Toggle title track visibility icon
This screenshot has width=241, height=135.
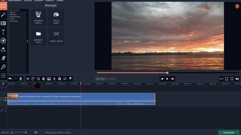[6, 88]
